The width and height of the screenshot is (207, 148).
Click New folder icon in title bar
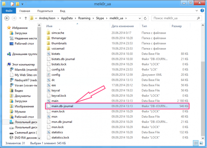pyautogui.click(x=18, y=4)
